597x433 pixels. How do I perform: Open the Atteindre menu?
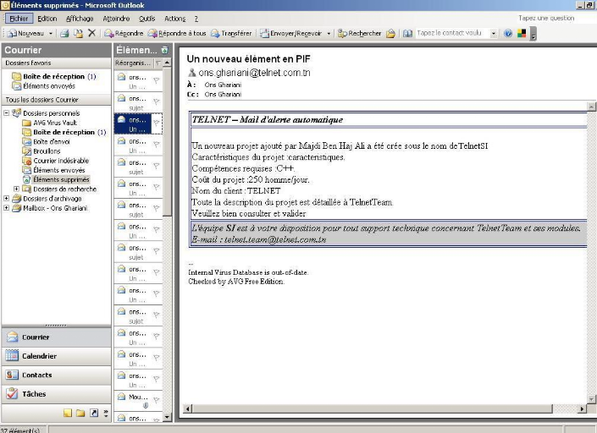[x=116, y=19]
